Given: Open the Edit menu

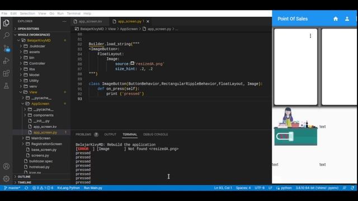Looking at the screenshot, I should click(13, 13).
